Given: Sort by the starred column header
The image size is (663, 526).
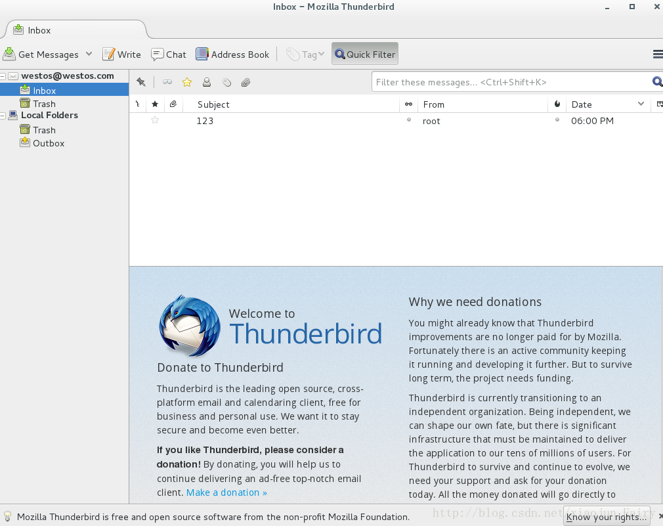Looking at the screenshot, I should click(155, 104).
